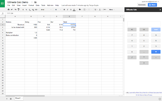Click the equals calculator button
The image size is (162, 101).
click(x=156, y=52)
